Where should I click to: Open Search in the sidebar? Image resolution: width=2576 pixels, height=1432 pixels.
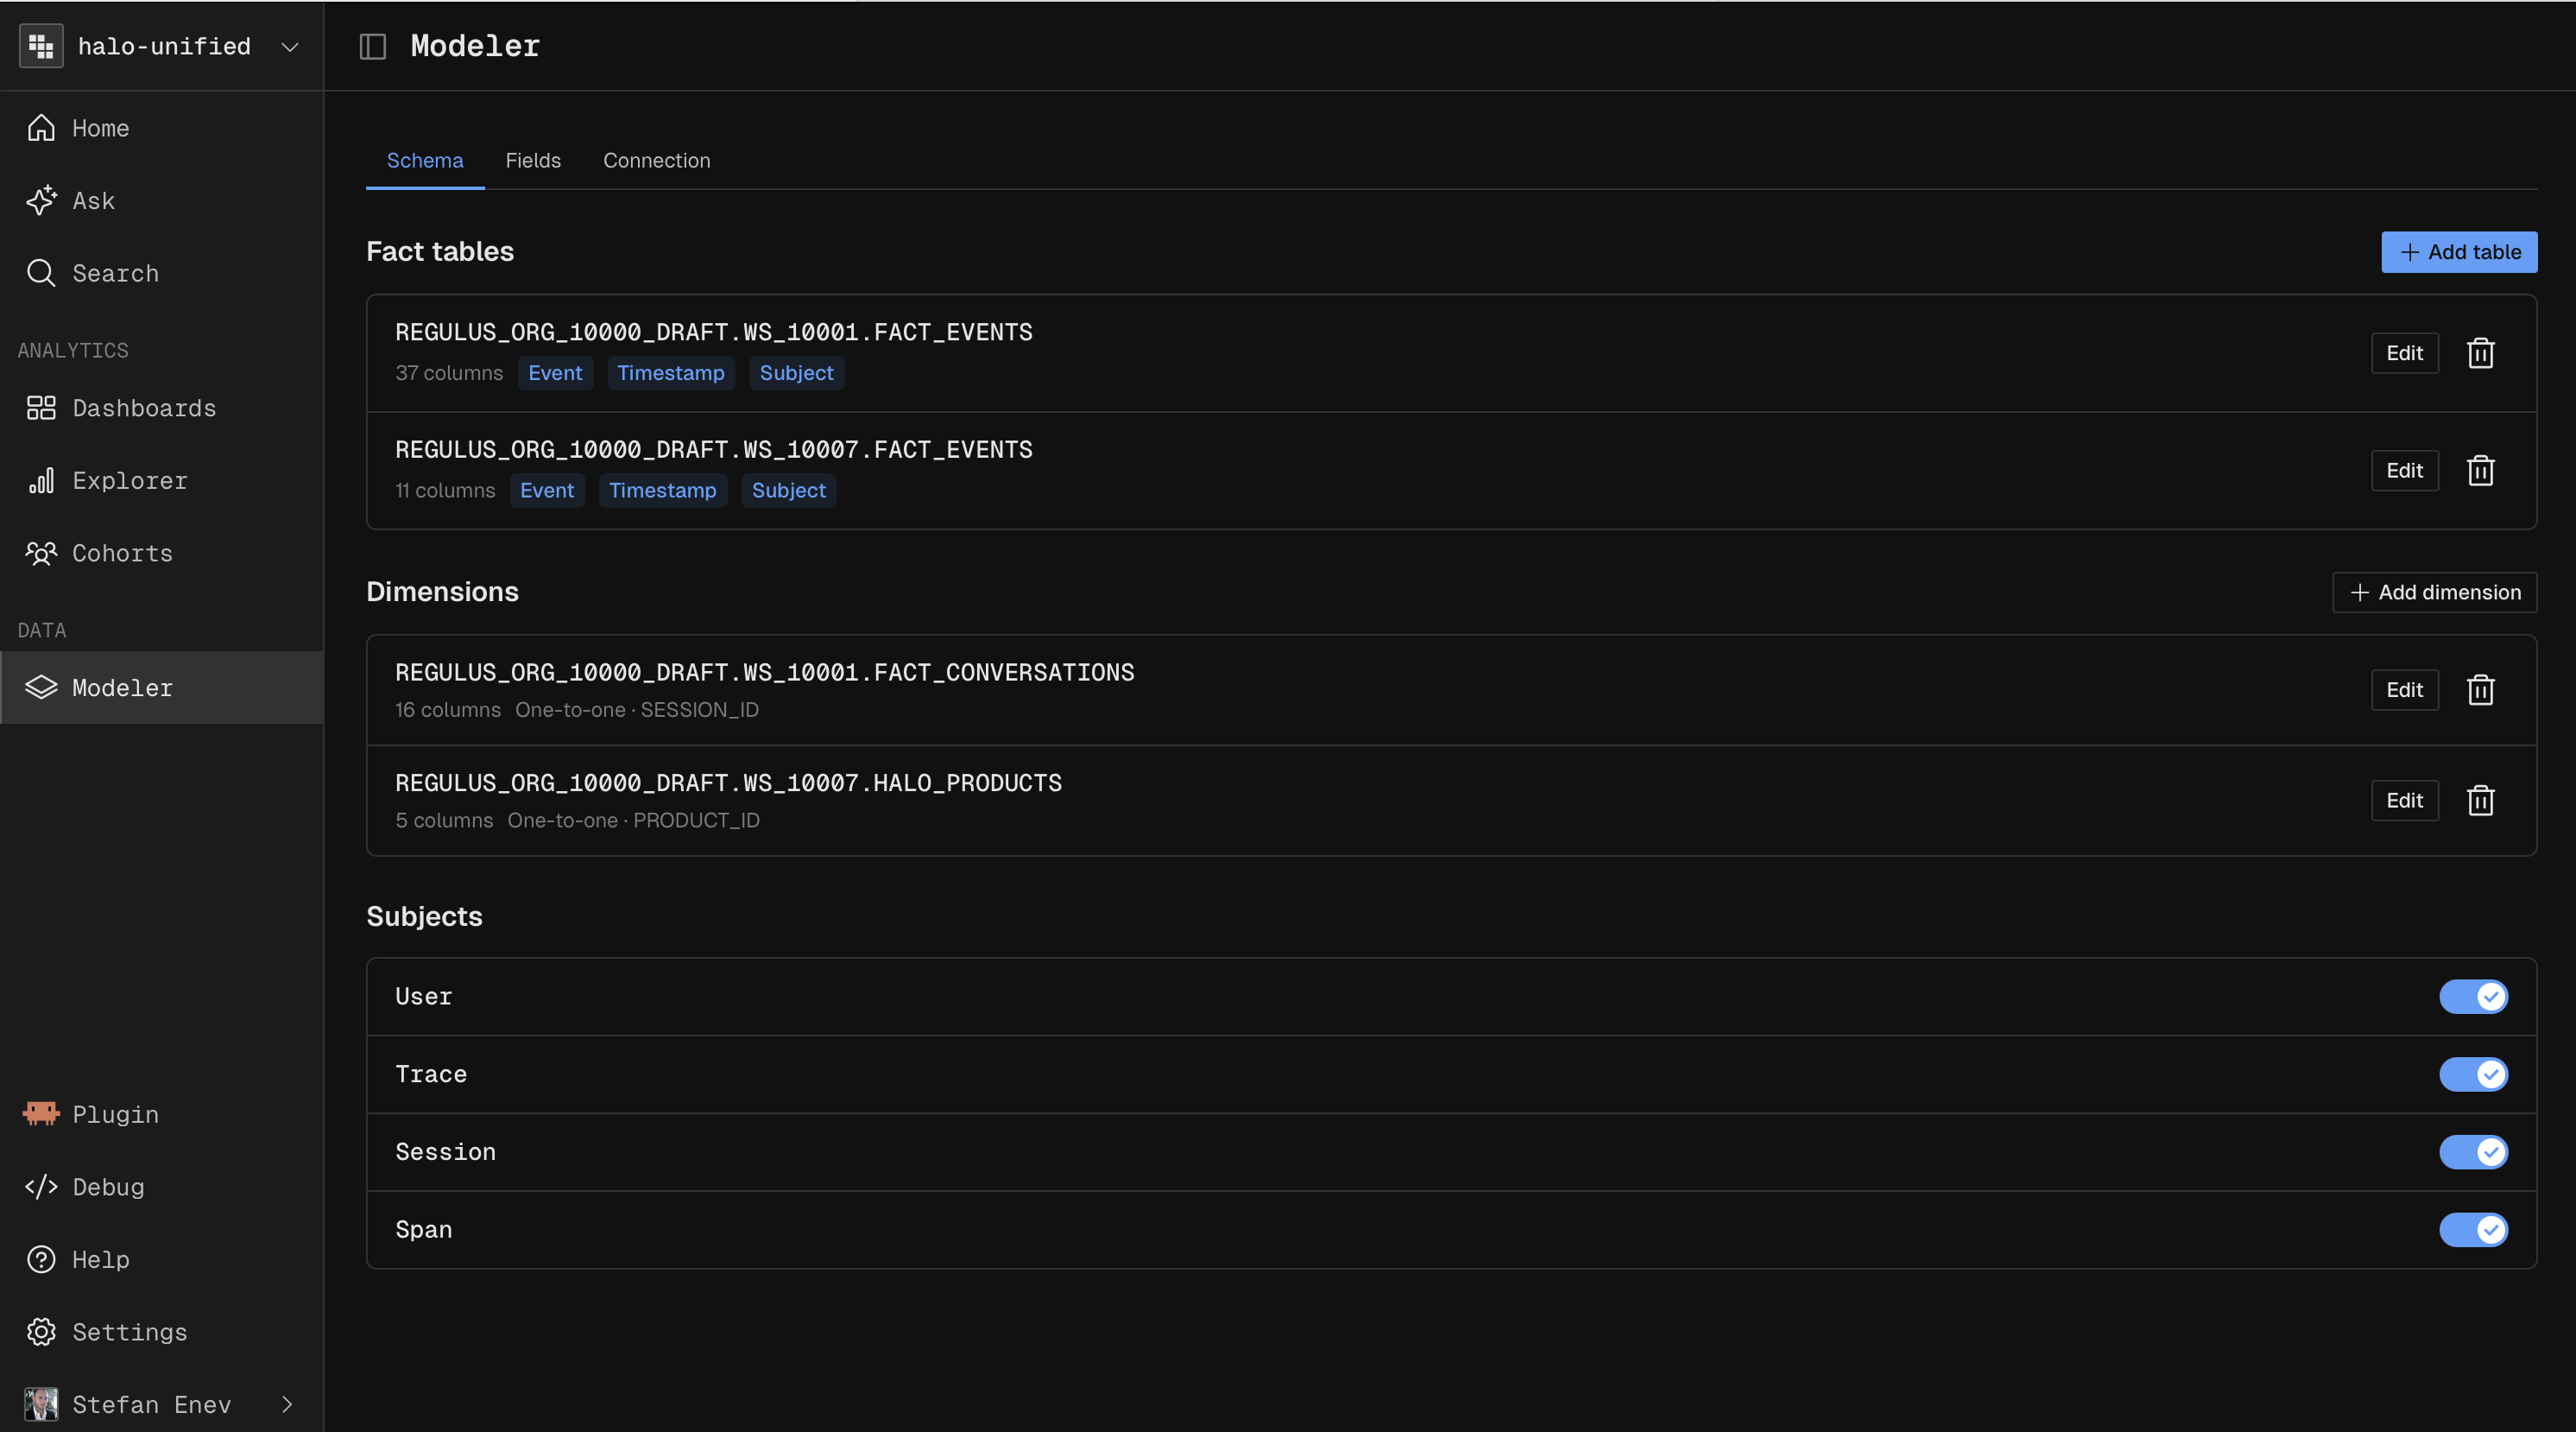[x=162, y=273]
